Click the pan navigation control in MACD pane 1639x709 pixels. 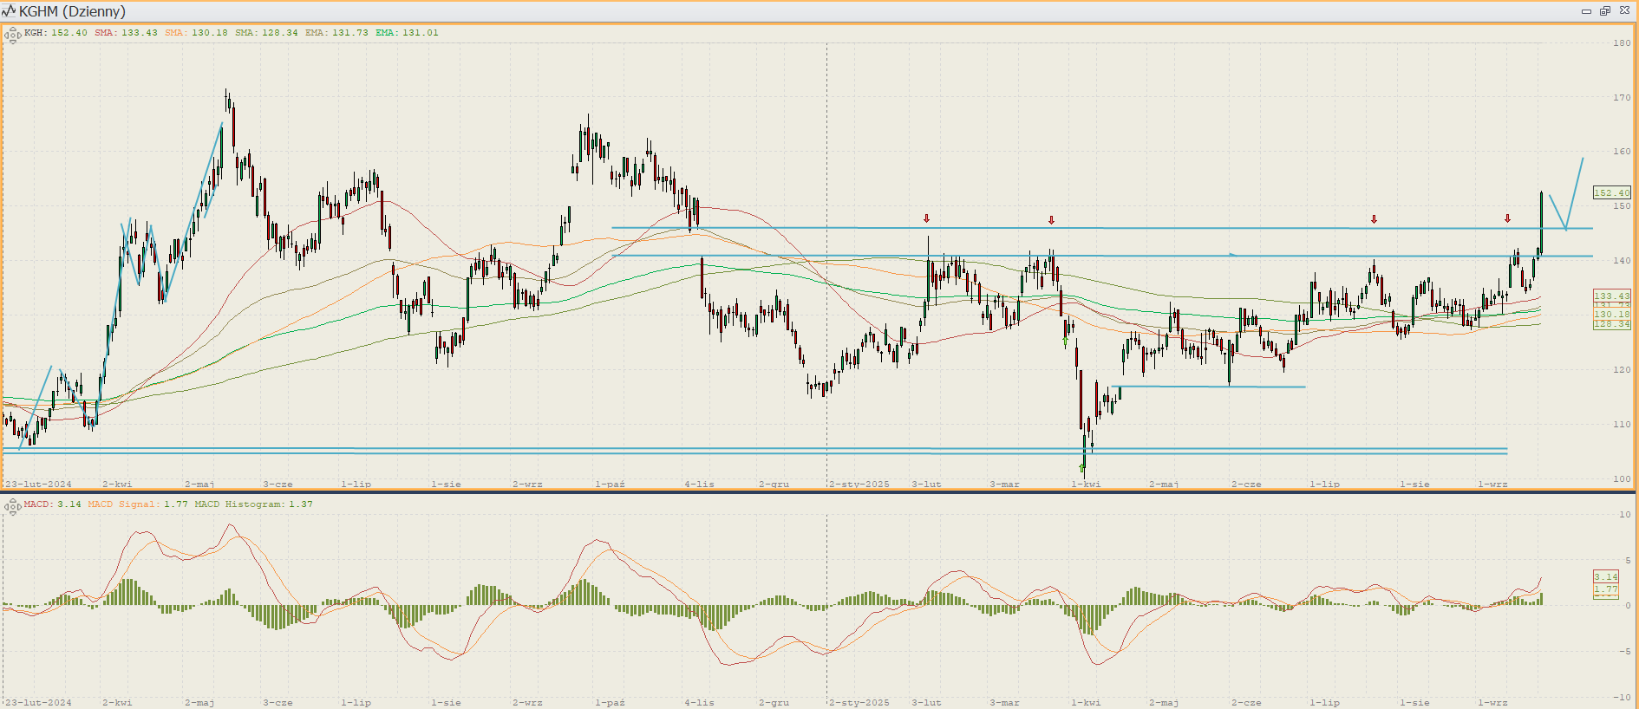pos(12,507)
